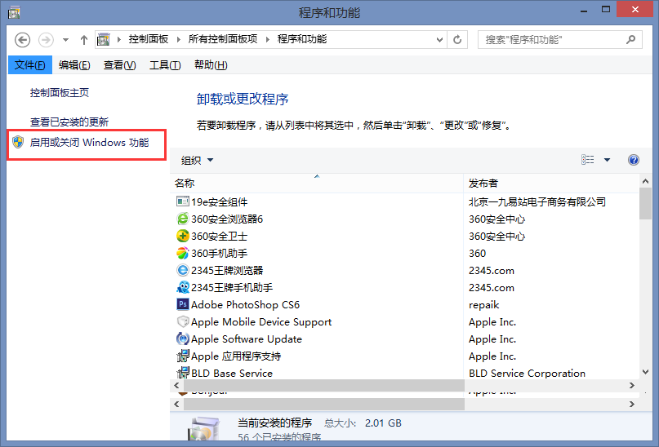Select the 360手机助手 icon
659x447 pixels.
182,253
